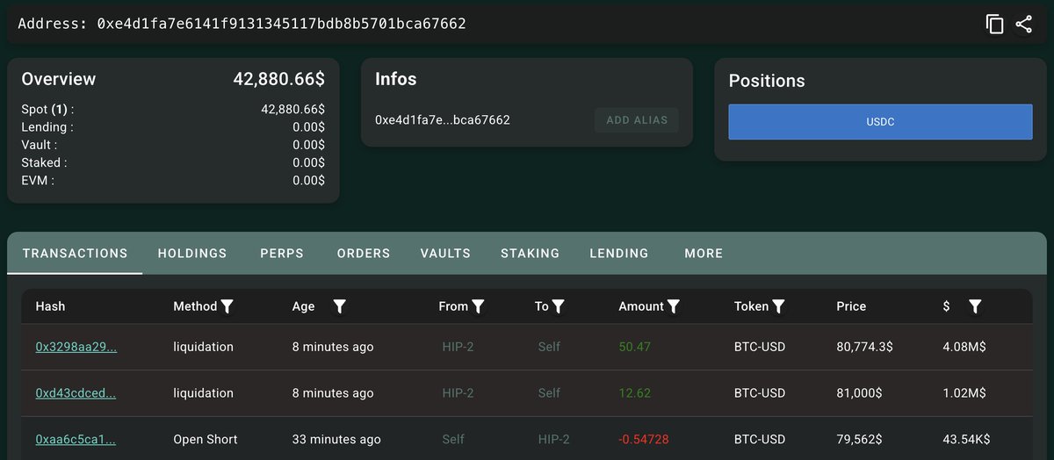Open transaction hash 0xd43cdced link
This screenshot has height=460, width=1054.
[76, 393]
